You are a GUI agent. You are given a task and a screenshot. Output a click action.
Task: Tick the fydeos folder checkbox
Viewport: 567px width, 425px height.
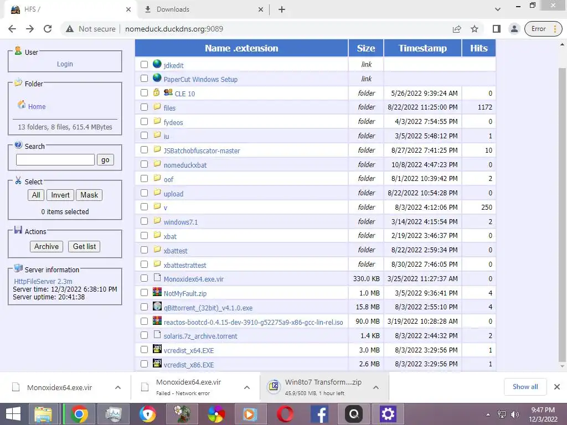(x=145, y=121)
